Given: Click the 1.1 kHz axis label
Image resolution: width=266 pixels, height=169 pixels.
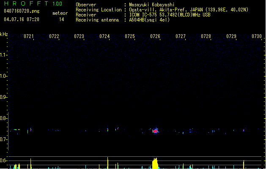Looking at the screenshot, I should [x=3, y=55].
